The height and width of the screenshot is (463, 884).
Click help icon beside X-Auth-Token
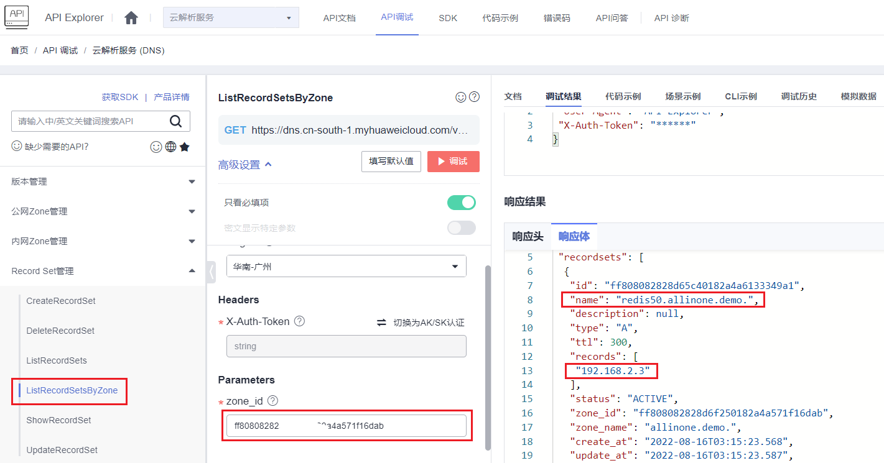pyautogui.click(x=299, y=321)
